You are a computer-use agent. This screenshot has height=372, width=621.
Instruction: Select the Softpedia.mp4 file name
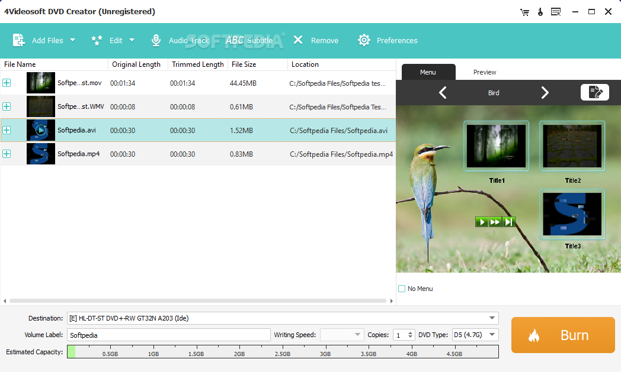click(x=78, y=154)
